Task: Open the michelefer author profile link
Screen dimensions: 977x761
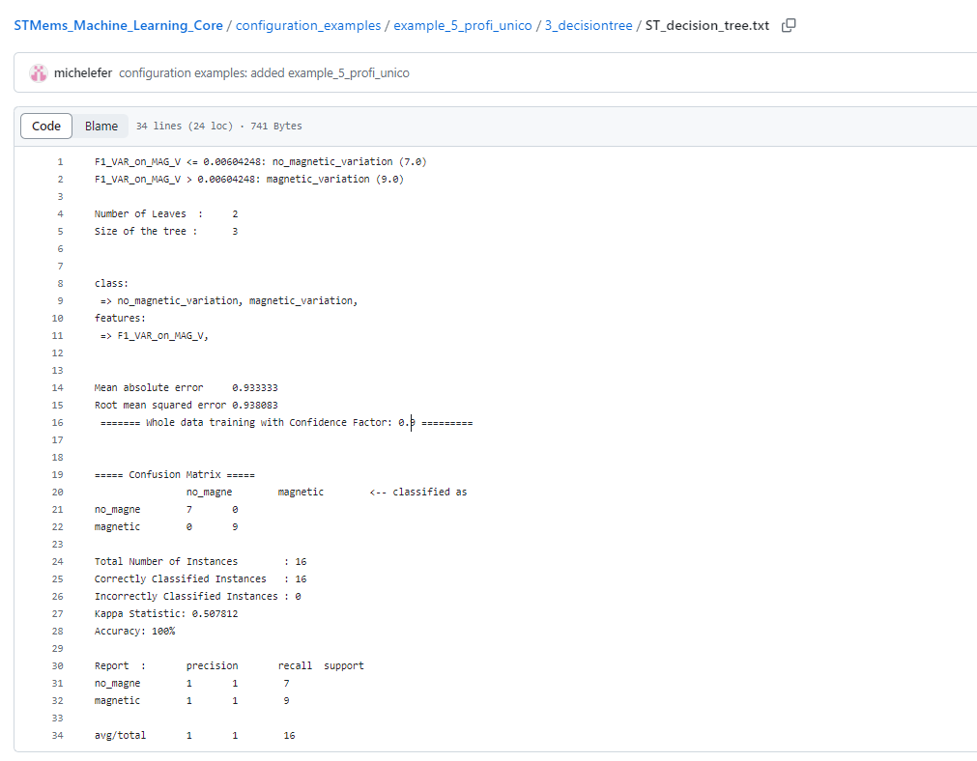Action: click(83, 72)
